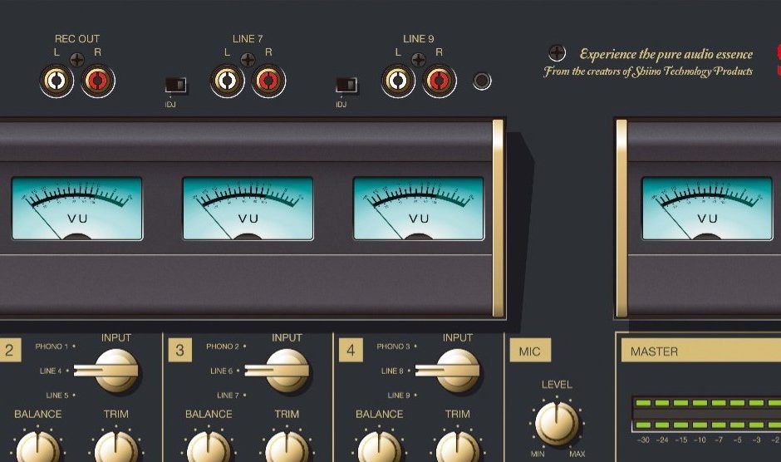Click the Shiino Technology Products credit line
781x462 pixels.
648,72
